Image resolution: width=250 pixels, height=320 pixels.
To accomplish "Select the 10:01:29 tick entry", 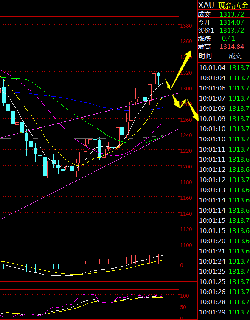I will click(x=224, y=312).
